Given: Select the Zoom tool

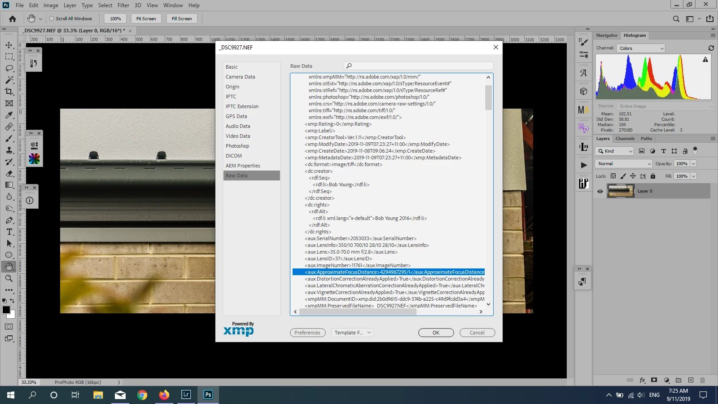Looking at the screenshot, I should coord(9,278).
